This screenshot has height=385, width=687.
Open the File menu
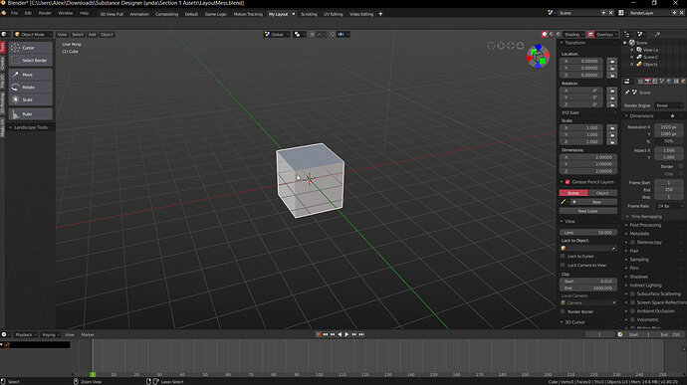click(15, 13)
